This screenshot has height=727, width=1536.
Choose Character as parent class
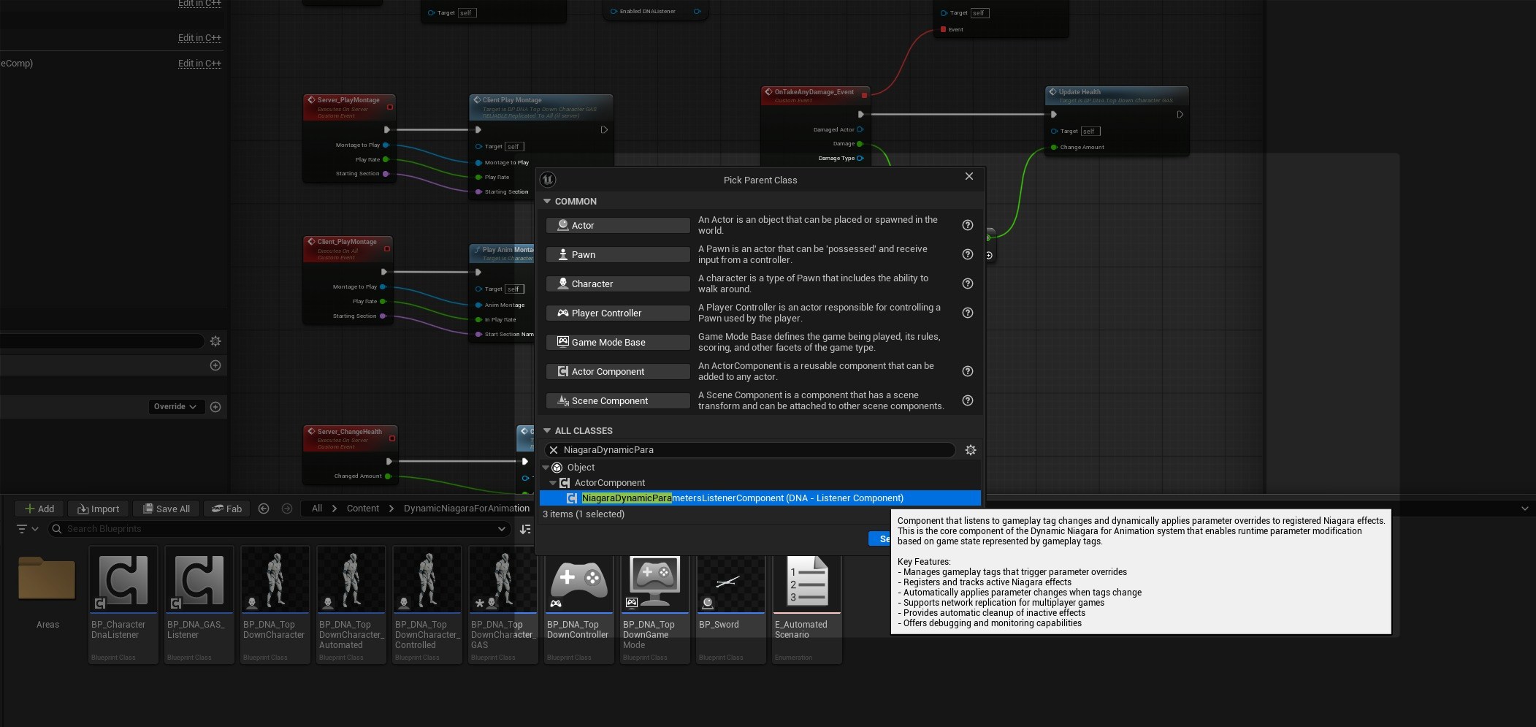tap(618, 283)
